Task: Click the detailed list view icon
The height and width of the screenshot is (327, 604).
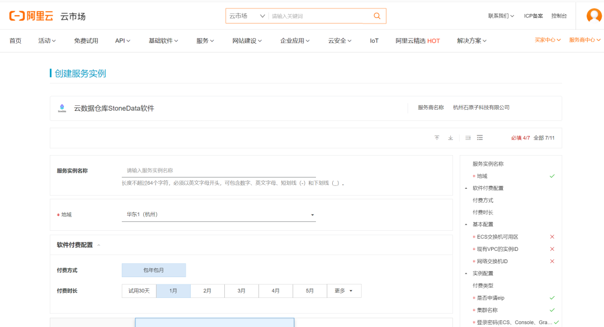Action: click(479, 137)
